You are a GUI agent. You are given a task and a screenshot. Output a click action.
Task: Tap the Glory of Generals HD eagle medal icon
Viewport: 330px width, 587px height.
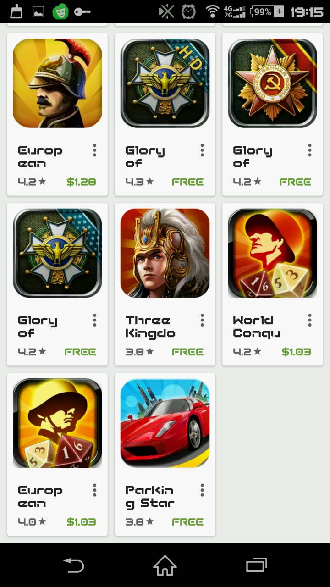[x=165, y=83]
